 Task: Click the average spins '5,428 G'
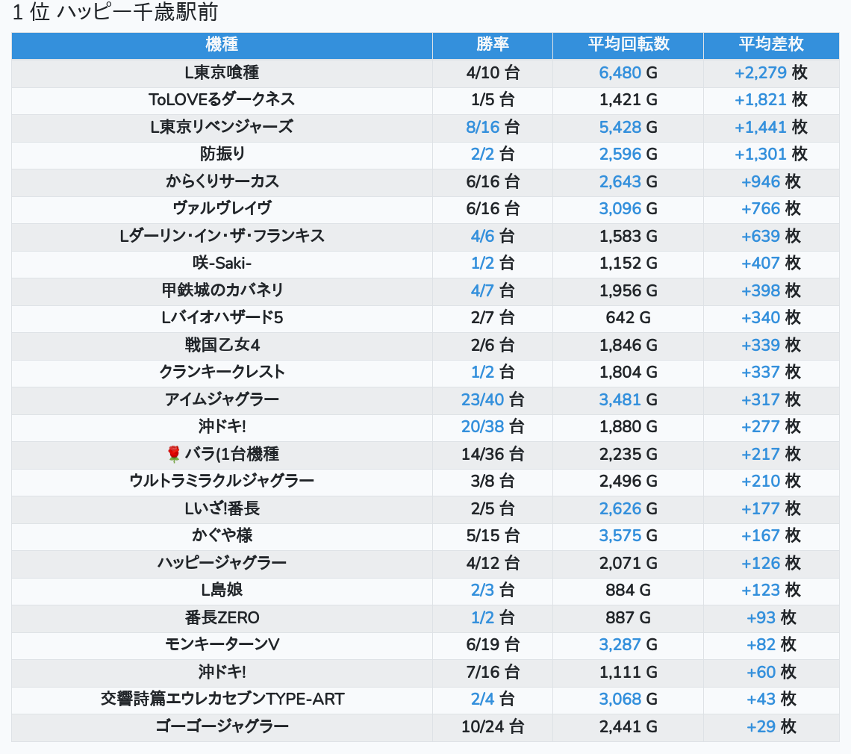click(628, 127)
